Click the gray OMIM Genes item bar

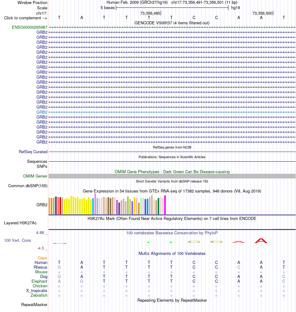coord(172,176)
